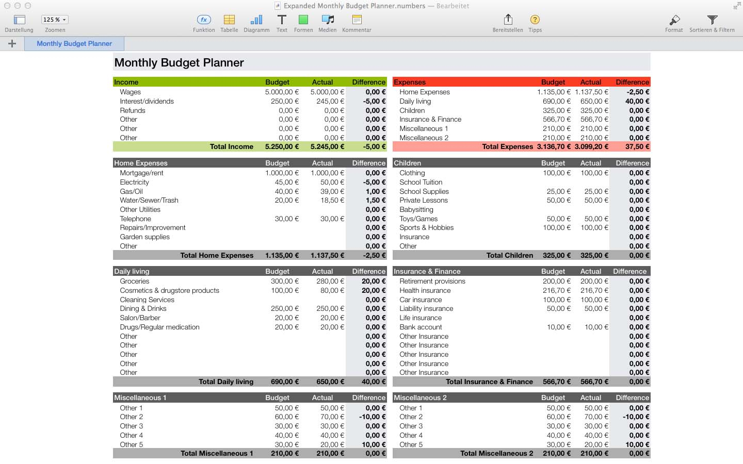Open the Formen shapes menu
The image size is (743, 464).
(x=303, y=20)
